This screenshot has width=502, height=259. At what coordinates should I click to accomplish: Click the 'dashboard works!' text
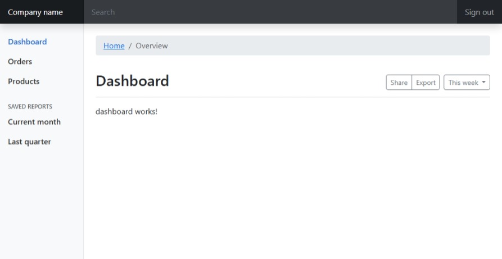[x=126, y=111]
